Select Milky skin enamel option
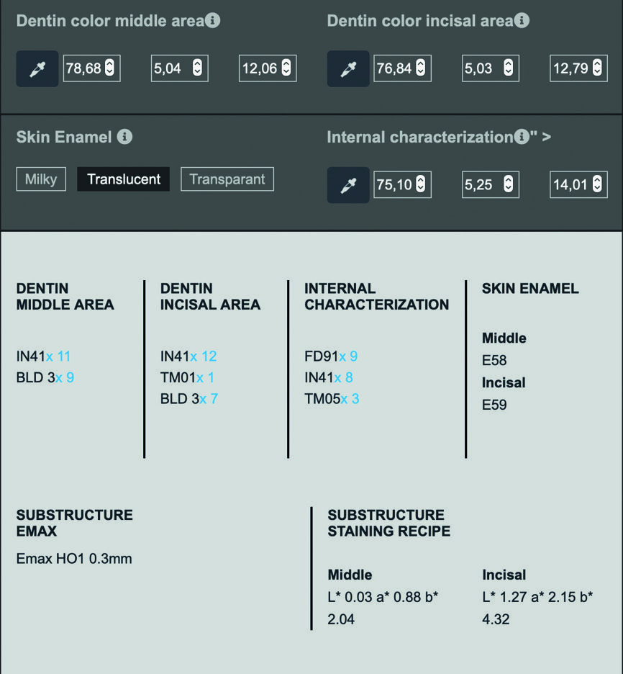The image size is (623, 674). (41, 179)
